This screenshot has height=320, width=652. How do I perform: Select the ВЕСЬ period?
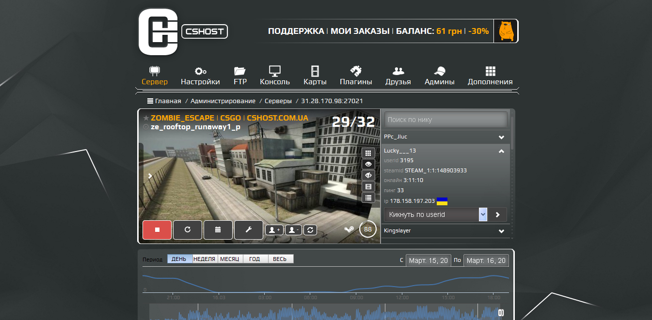(x=281, y=259)
